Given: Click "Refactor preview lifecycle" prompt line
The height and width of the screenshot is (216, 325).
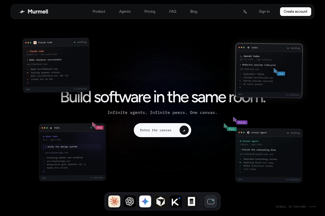Looking at the screenshot, I should [x=258, y=65].
